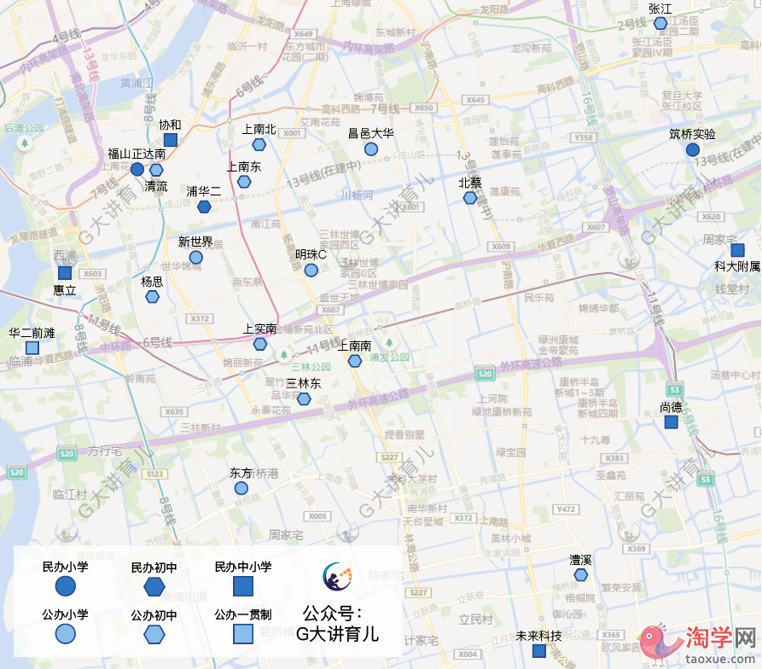Click the 昌邑大华 circle marker
This screenshot has height=669, width=762.
[371, 149]
